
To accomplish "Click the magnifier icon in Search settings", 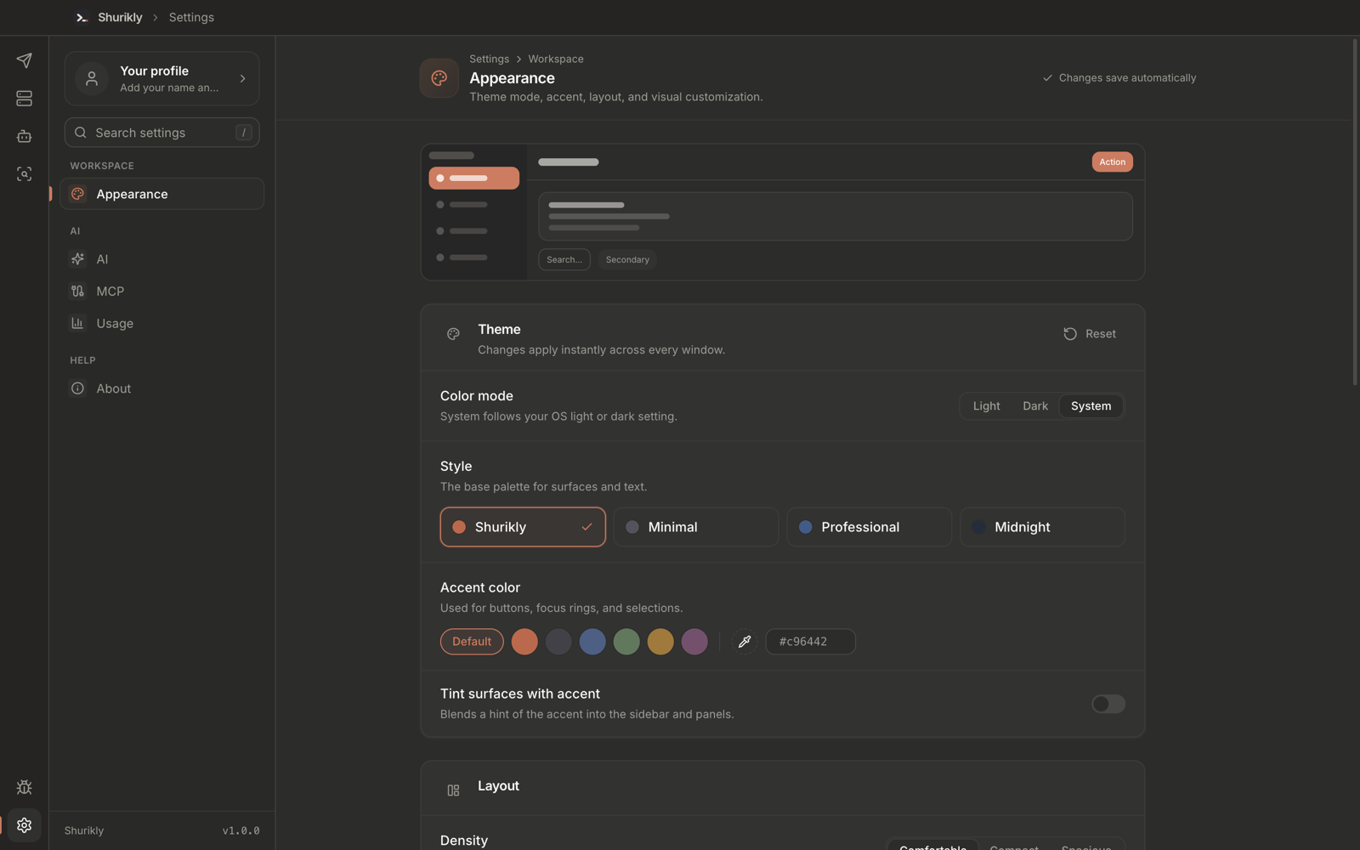I will (x=81, y=133).
